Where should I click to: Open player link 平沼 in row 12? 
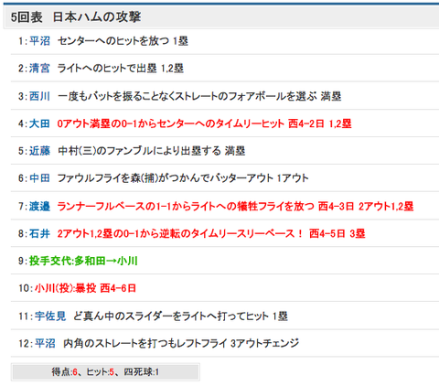coord(45,344)
